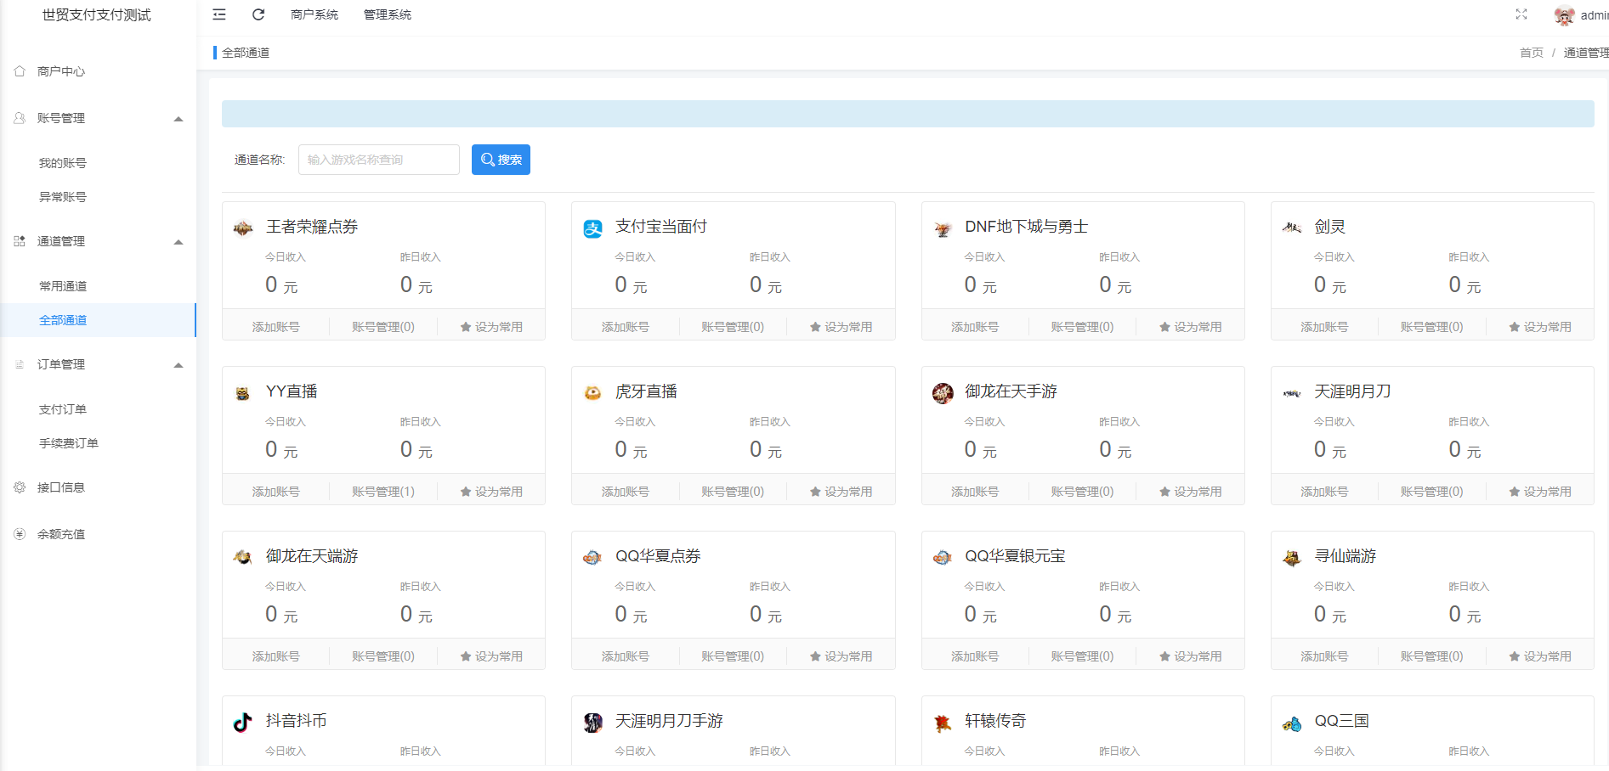Open the gear icon beside 接口信息
Screen dimensions: 1609x771
pyautogui.click(x=19, y=487)
